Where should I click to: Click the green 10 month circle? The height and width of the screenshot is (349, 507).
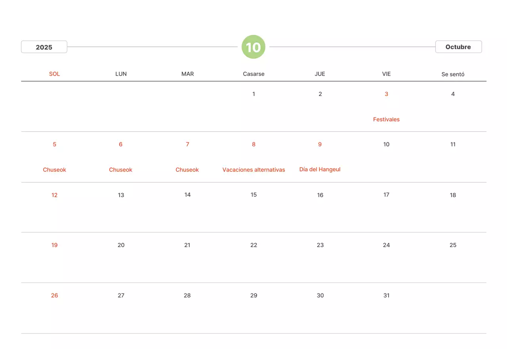click(253, 47)
